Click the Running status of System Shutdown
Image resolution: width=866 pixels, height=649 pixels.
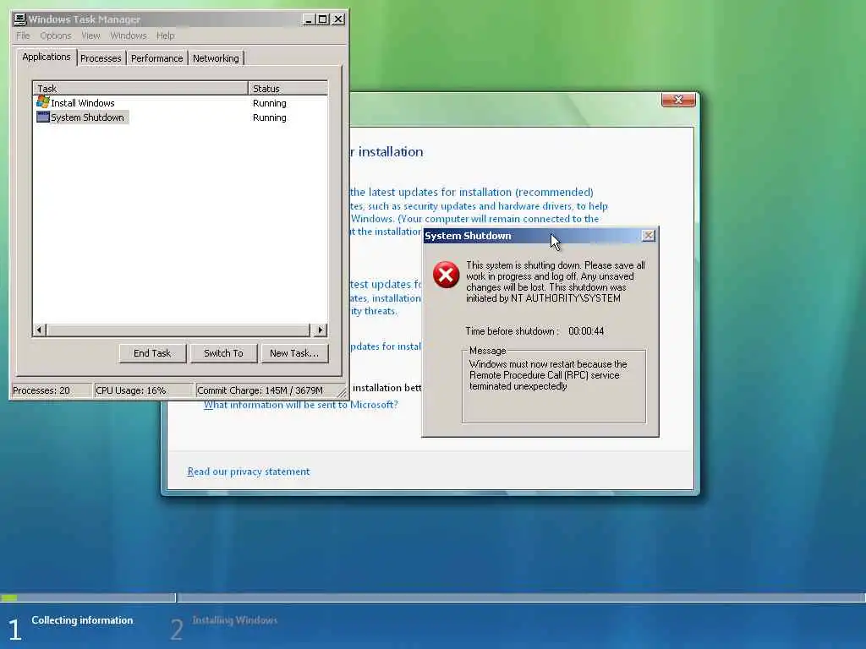[x=270, y=117]
